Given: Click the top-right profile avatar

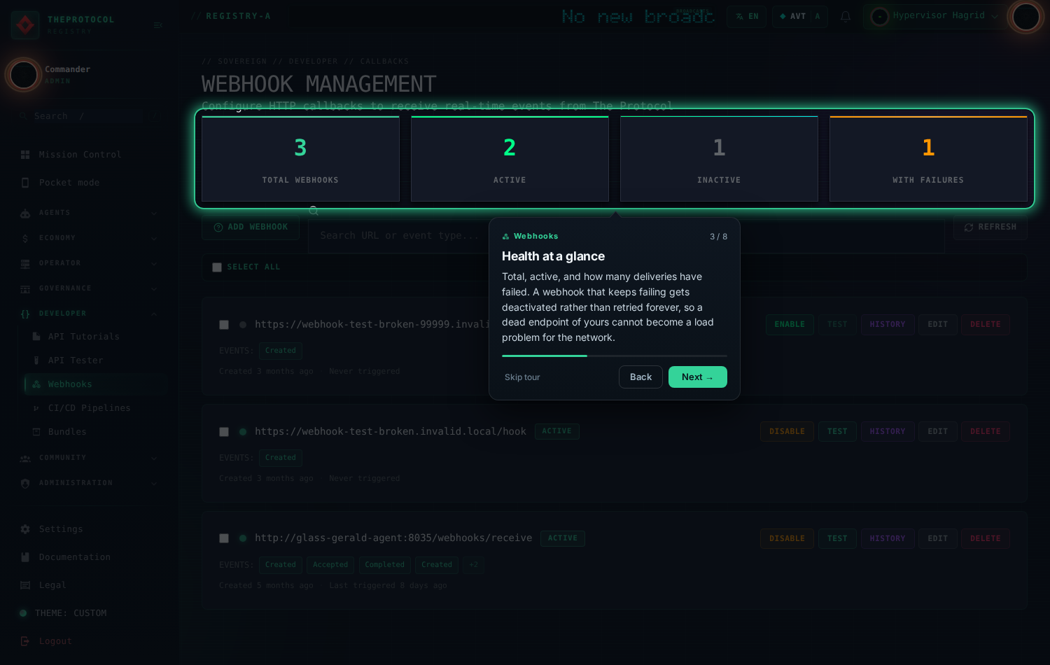Looking at the screenshot, I should tap(1026, 17).
